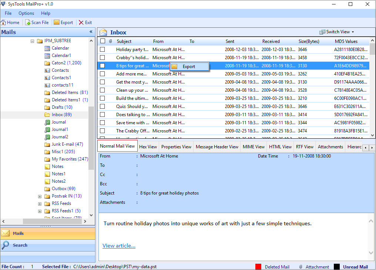Open the File menu
376x270 pixels.
click(8, 13)
